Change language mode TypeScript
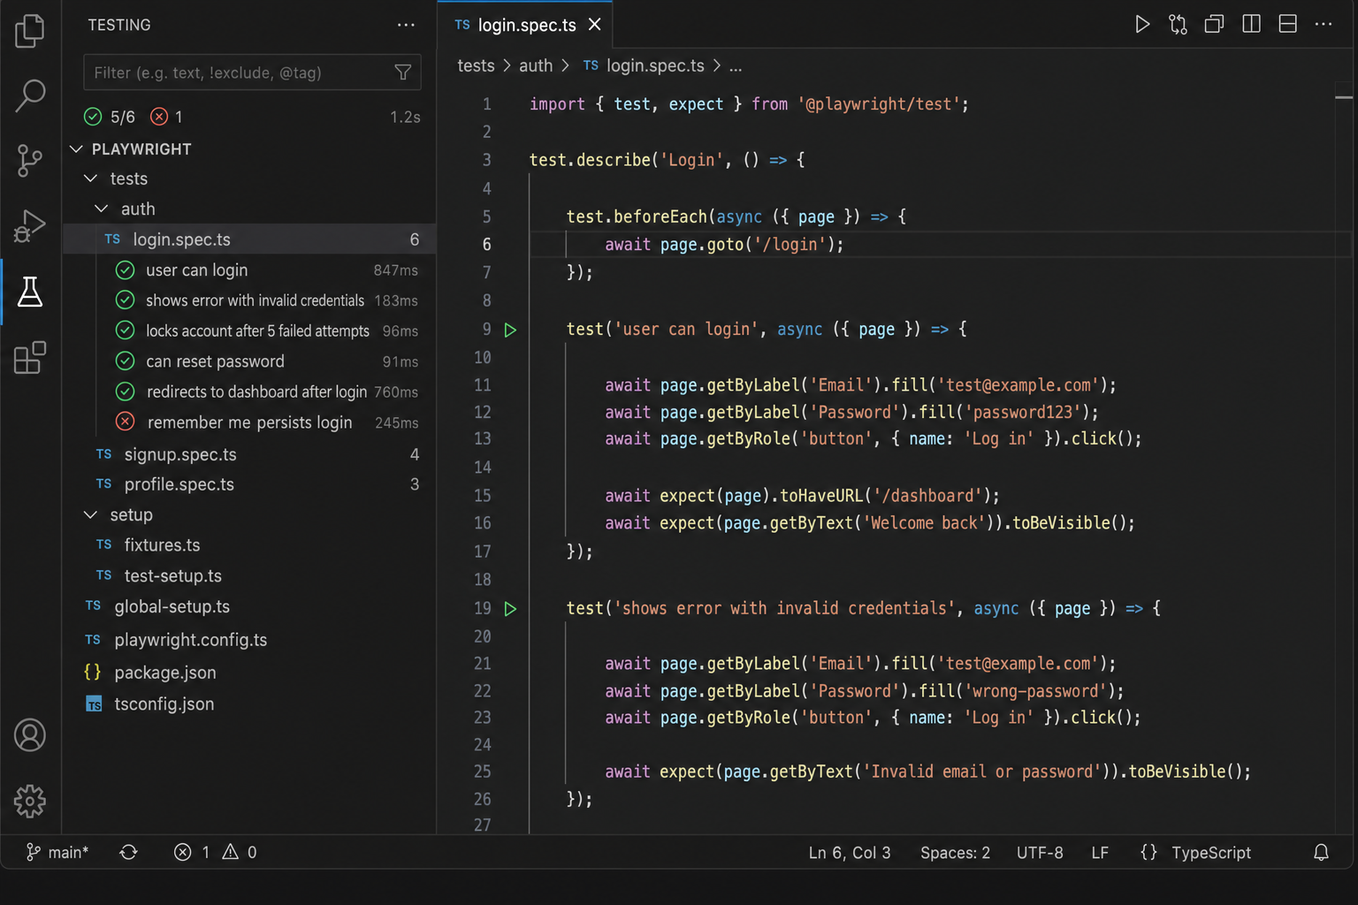 point(1211,853)
